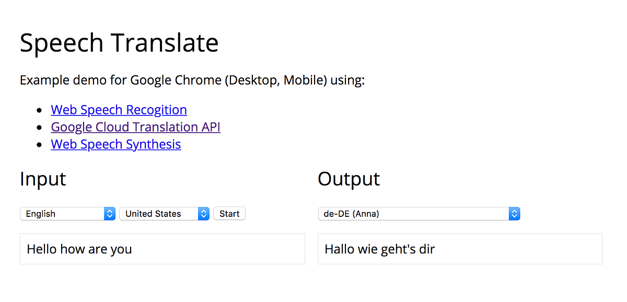The width and height of the screenshot is (627, 302).
Task: Click the Speech Translate page heading
Action: click(x=119, y=43)
